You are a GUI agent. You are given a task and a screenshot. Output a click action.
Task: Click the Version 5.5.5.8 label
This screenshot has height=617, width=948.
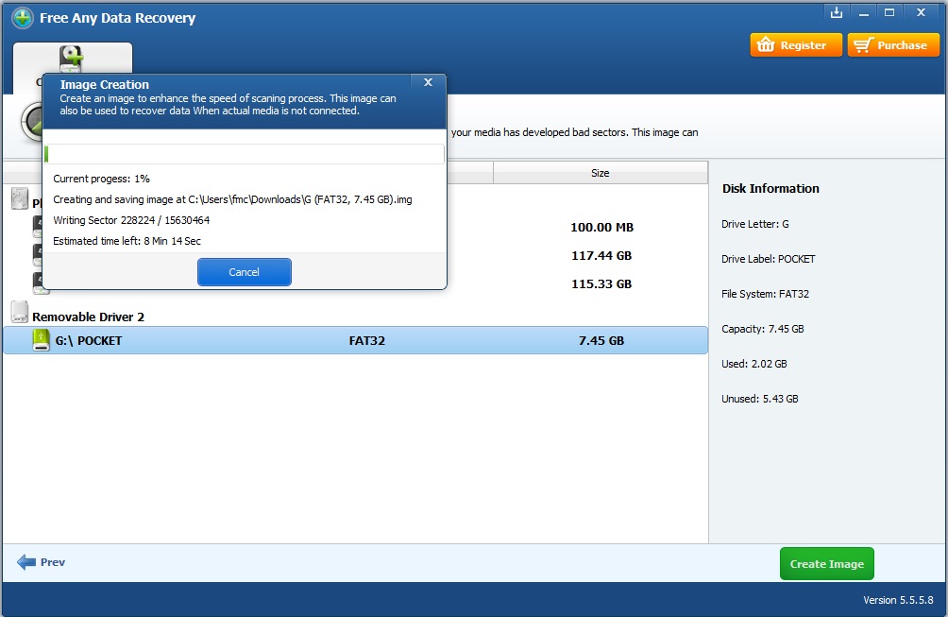click(x=897, y=600)
